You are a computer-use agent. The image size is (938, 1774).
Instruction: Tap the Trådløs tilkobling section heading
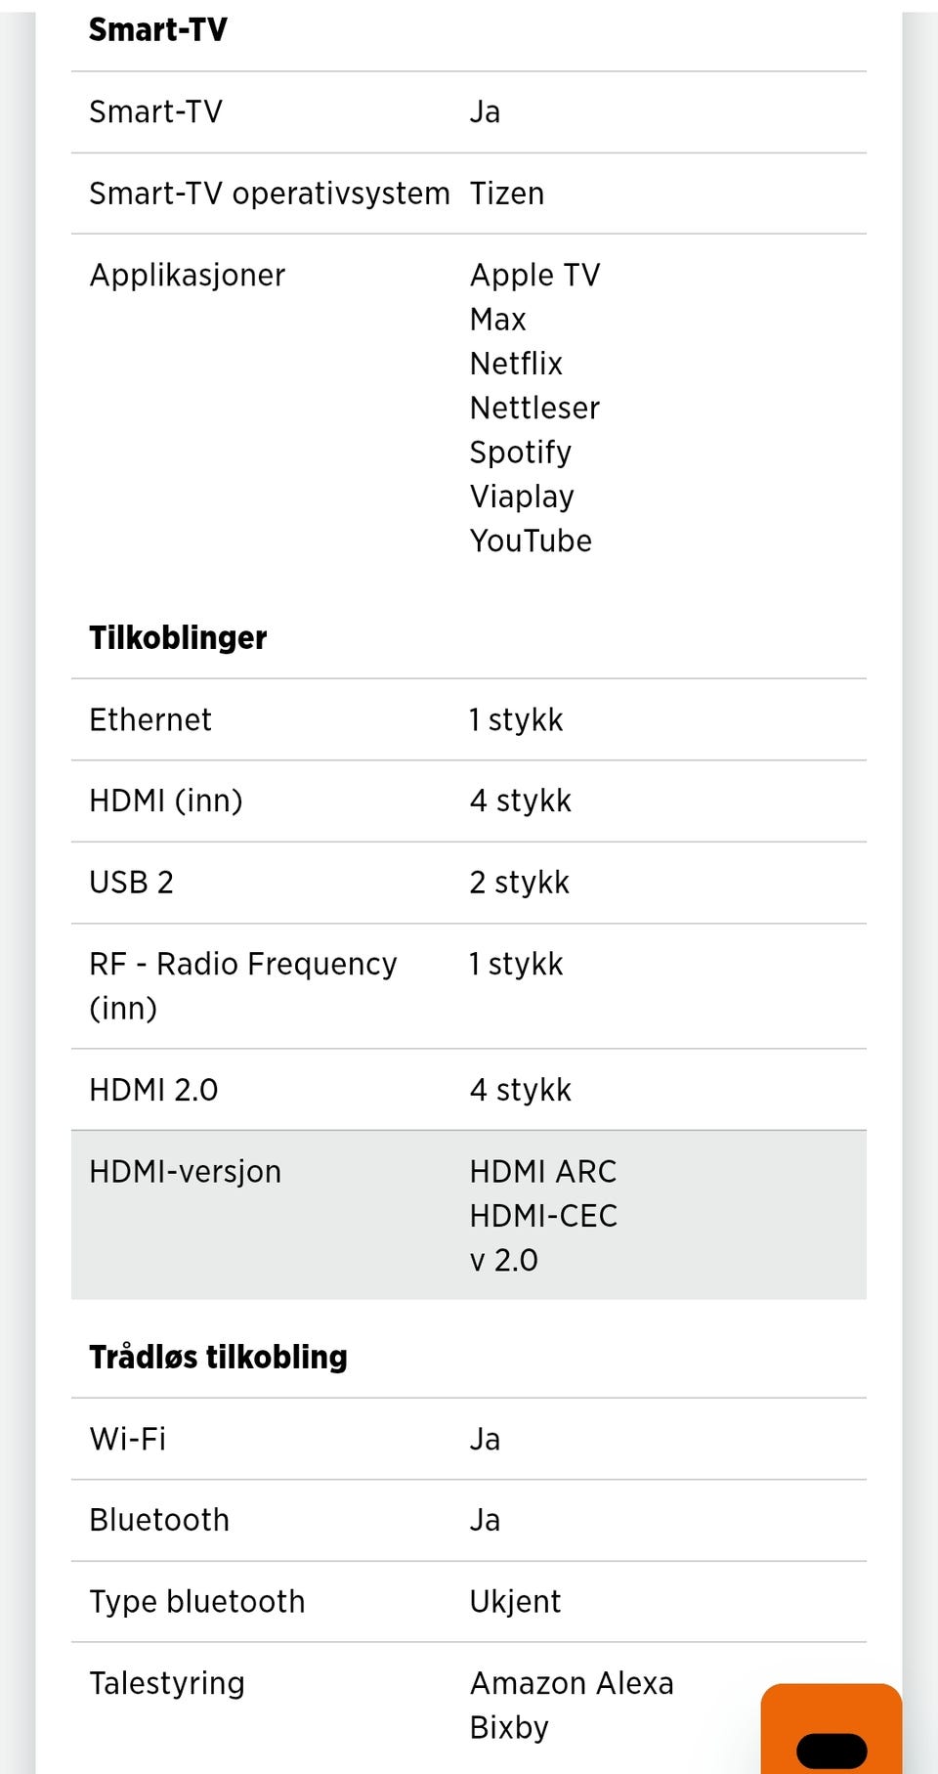218,1357
